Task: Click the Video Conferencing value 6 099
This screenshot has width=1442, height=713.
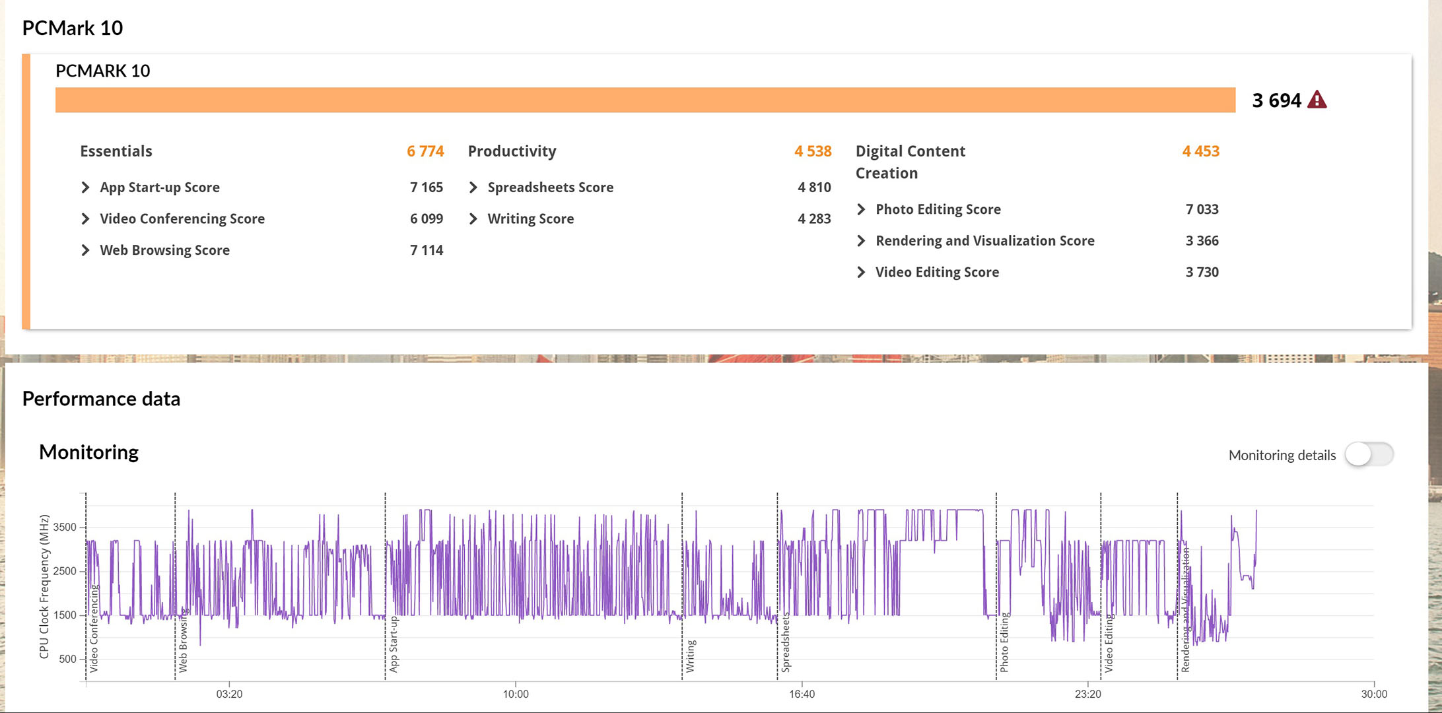Action: tap(427, 219)
